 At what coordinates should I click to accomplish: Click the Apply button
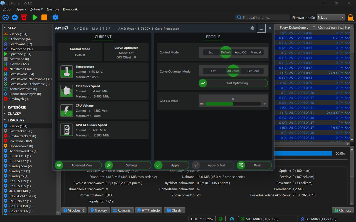tap(172, 165)
